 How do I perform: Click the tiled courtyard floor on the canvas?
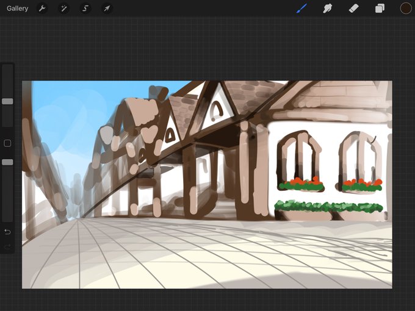point(206,254)
